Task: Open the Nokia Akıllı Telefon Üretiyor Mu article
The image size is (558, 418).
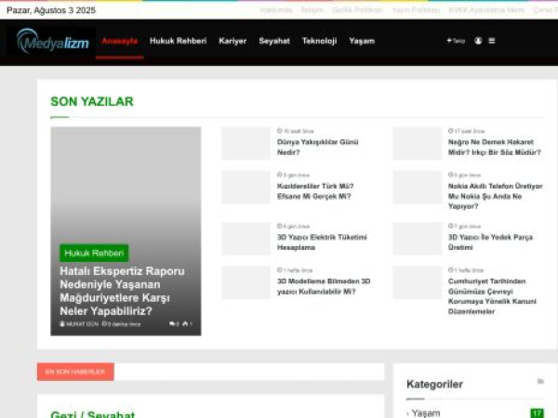Action: [x=496, y=196]
